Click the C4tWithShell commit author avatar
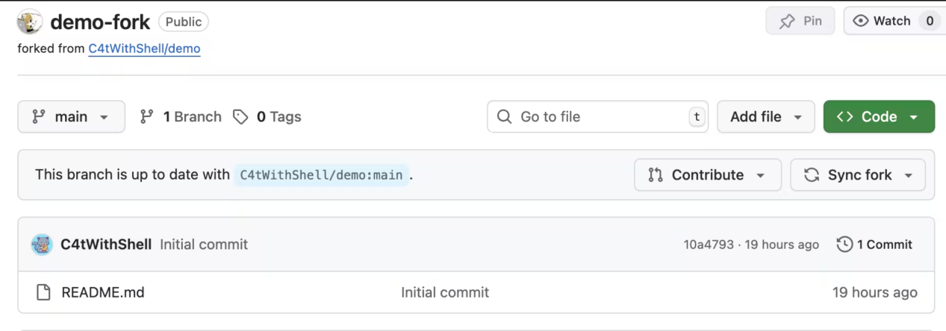 42,245
